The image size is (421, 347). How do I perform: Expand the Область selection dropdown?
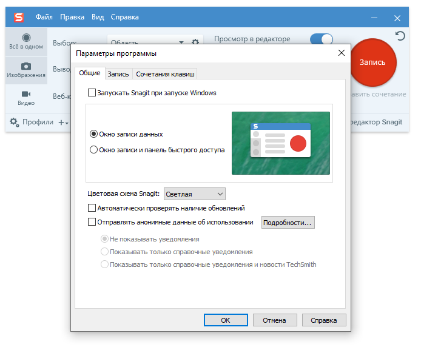coord(181,42)
